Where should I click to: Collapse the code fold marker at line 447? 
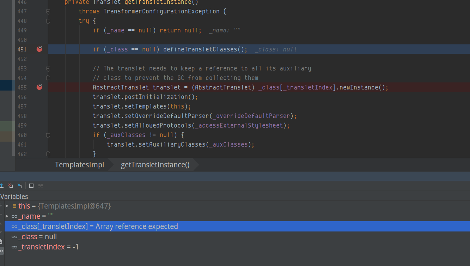pos(48,11)
